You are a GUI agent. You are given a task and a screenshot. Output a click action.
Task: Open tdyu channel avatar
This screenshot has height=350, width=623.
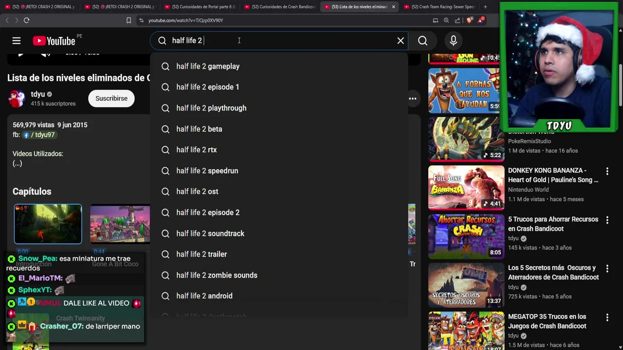(x=17, y=98)
